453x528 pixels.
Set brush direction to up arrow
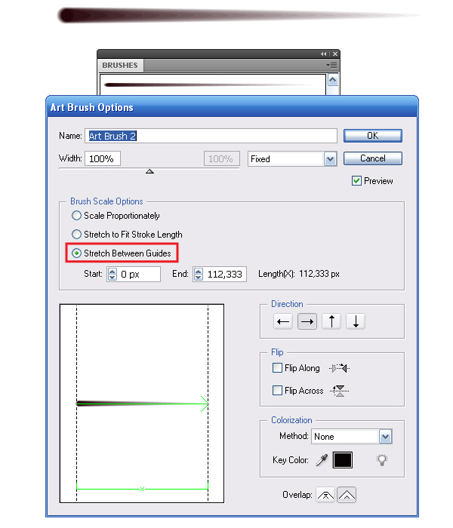coord(331,321)
